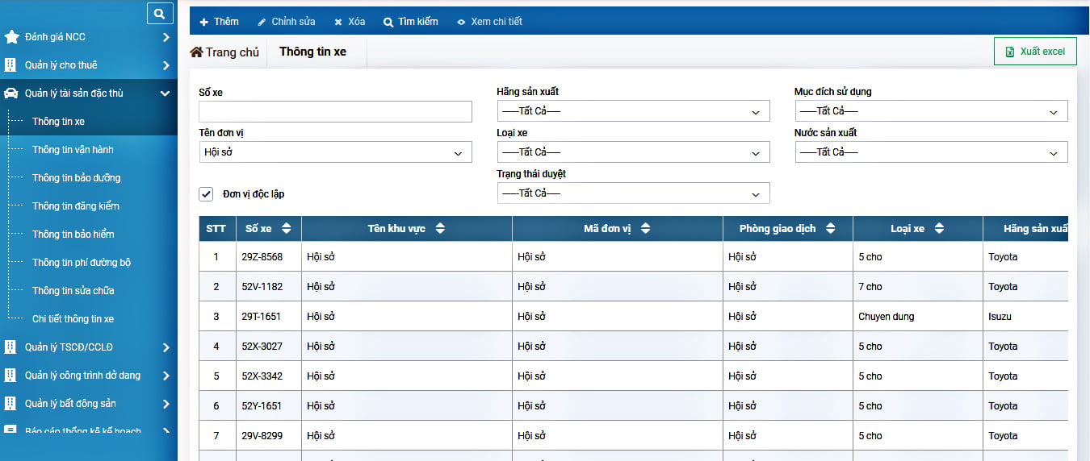
Task: Sort by Mã đơn vị sort icon
Action: [x=645, y=229]
